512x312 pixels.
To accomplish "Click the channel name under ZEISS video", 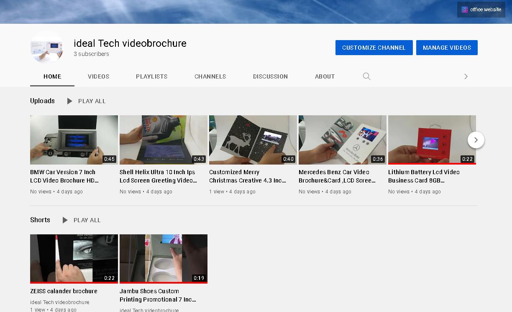I will coord(60,302).
